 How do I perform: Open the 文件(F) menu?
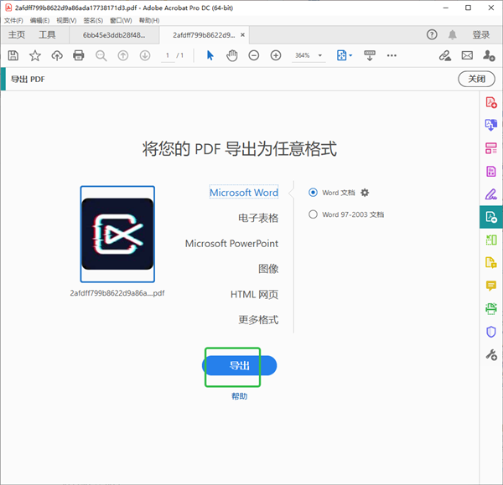pyautogui.click(x=13, y=20)
